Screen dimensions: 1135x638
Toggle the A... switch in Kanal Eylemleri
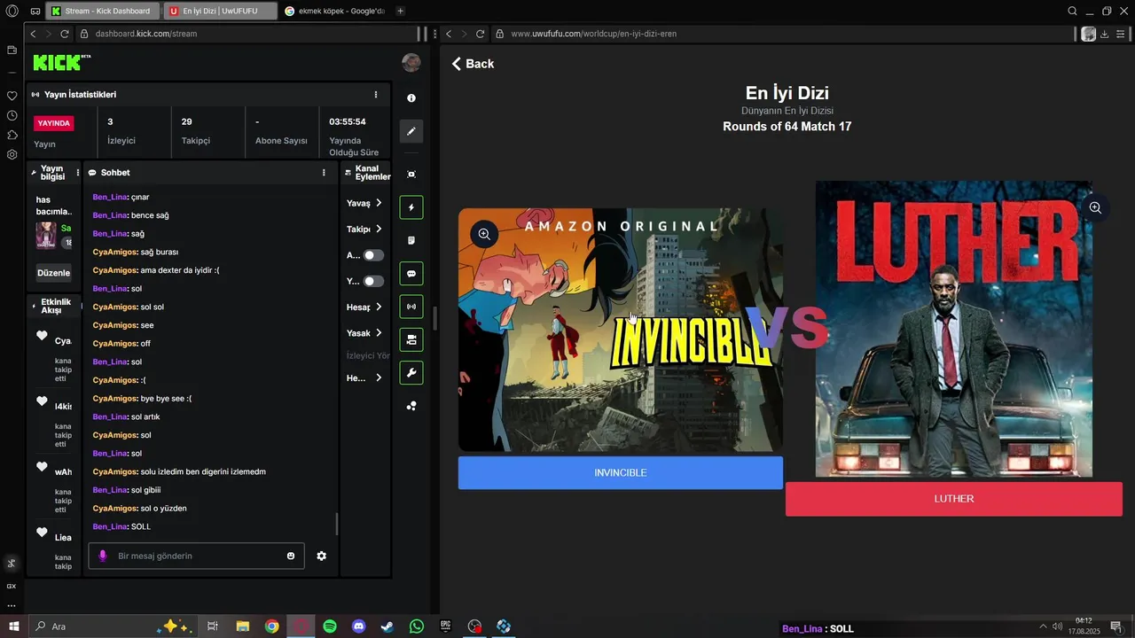[x=374, y=255]
